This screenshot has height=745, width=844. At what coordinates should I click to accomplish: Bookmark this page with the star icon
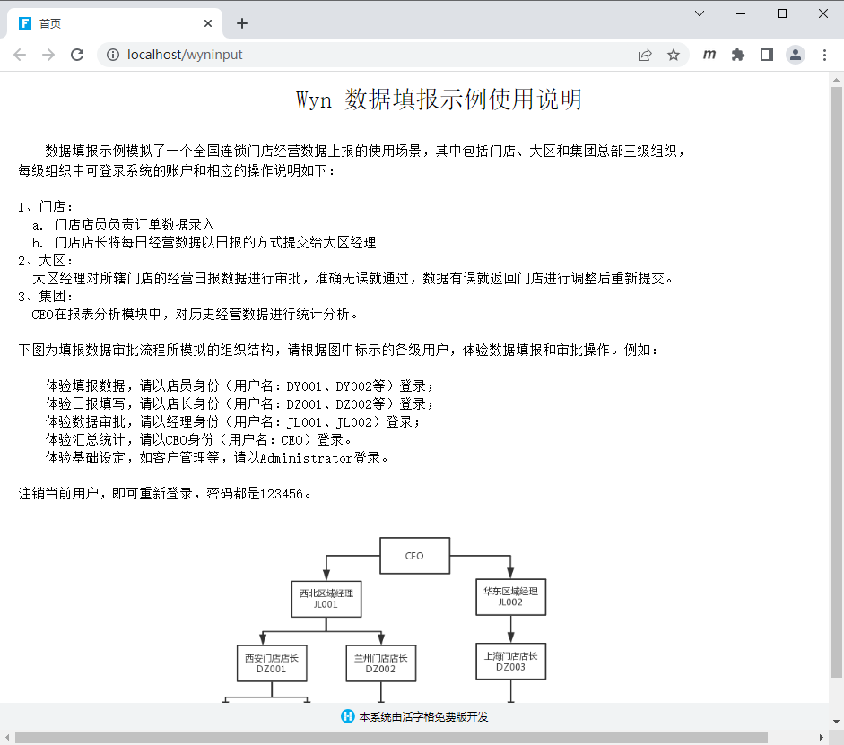click(x=674, y=55)
